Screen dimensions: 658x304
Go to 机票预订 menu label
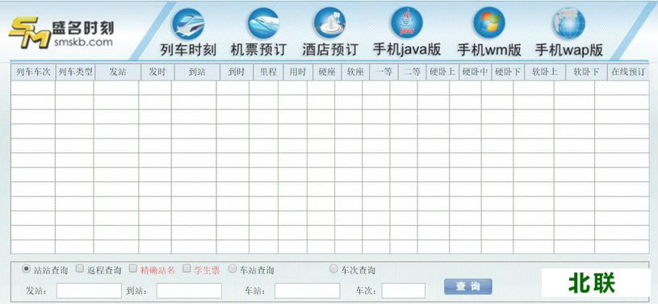tap(258, 50)
